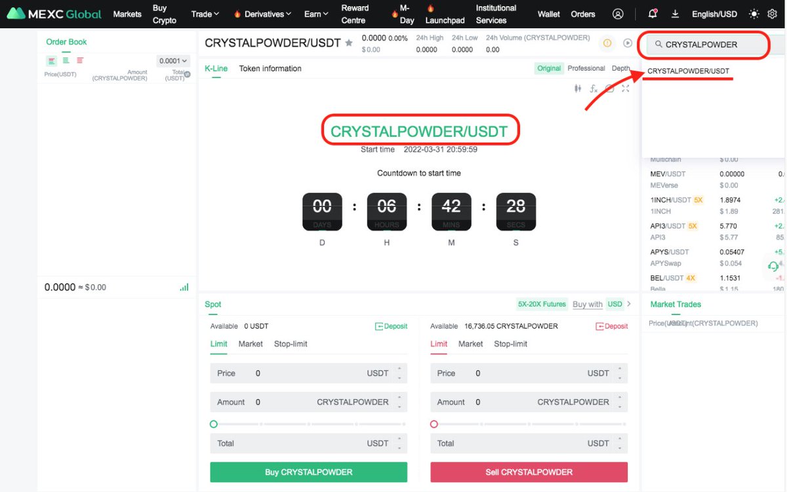
Task: Show buy orders only (green) view
Action: pos(66,60)
